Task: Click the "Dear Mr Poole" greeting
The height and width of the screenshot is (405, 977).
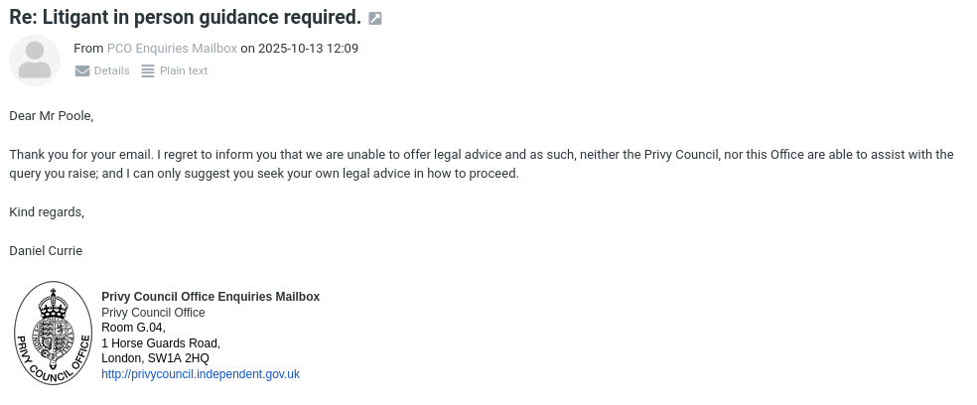Action: pos(51,116)
